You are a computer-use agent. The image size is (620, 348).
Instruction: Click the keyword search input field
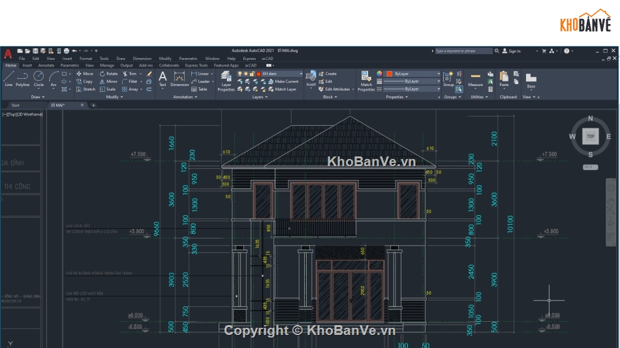(x=463, y=51)
